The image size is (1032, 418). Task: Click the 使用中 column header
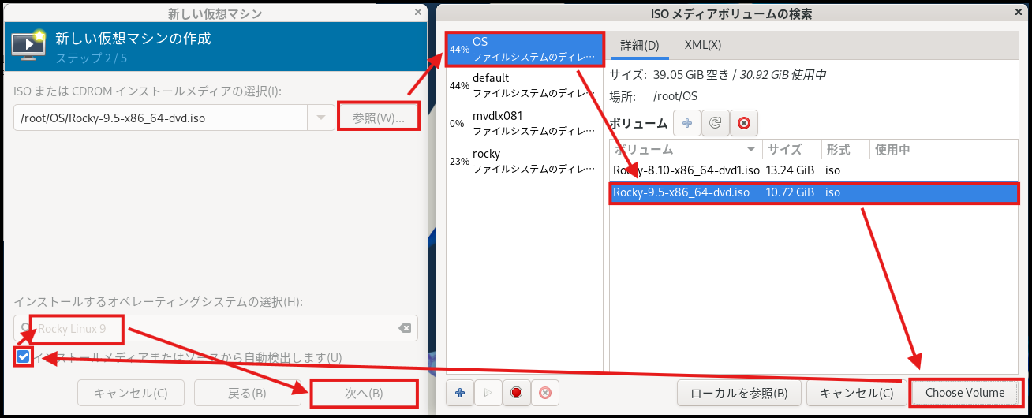pos(944,149)
